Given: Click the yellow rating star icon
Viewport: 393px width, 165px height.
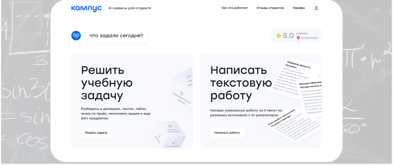Looking at the screenshot, I should tap(278, 36).
